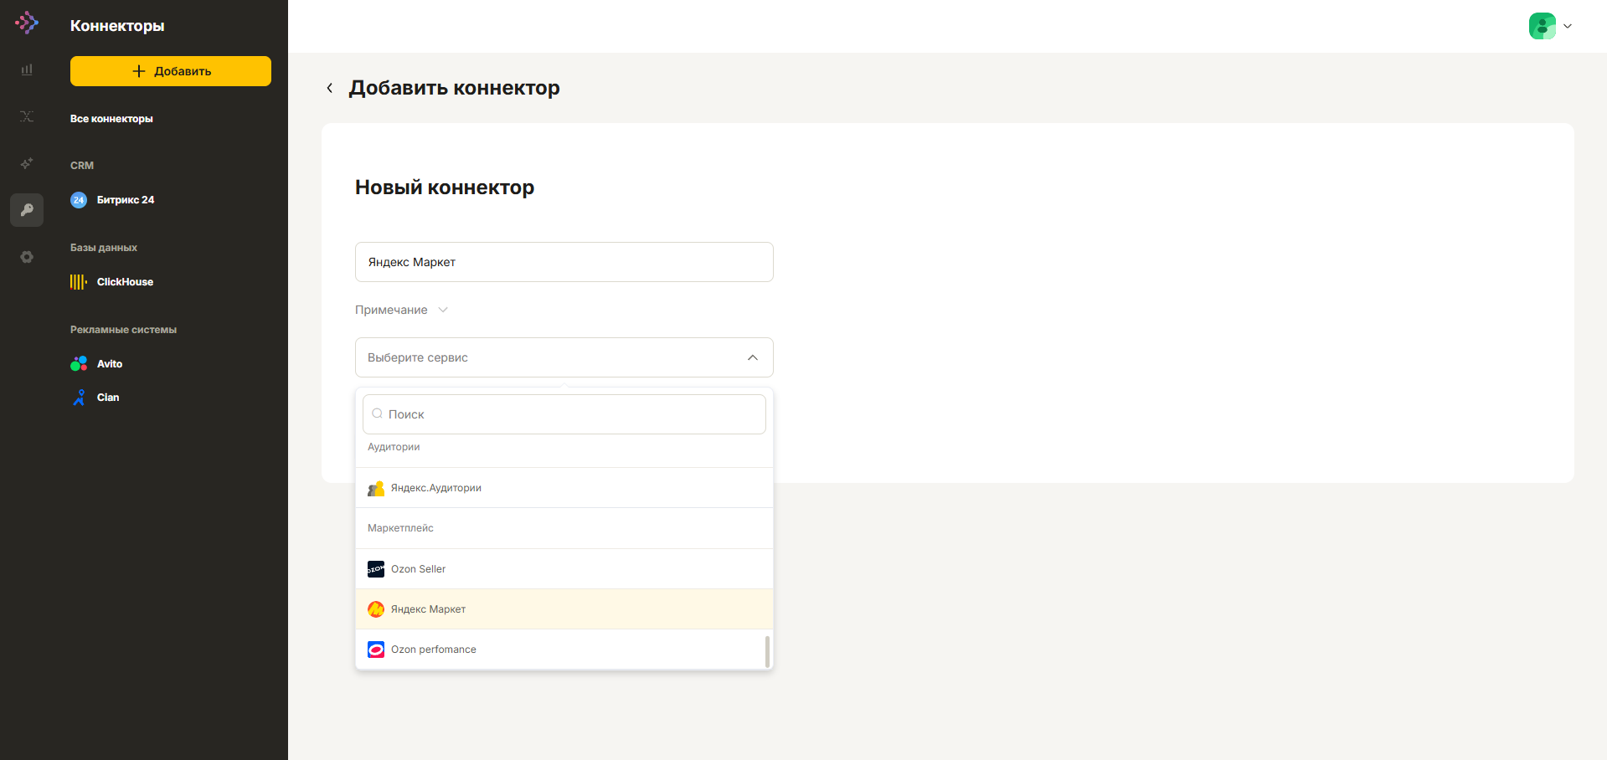Screen dimensions: 1607x760
Task: Click the Avito logo icon
Action: (79, 364)
